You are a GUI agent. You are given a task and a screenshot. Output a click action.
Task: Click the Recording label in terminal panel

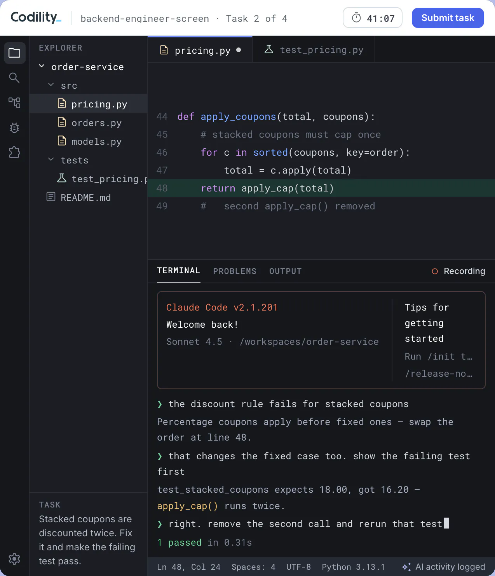click(x=464, y=271)
